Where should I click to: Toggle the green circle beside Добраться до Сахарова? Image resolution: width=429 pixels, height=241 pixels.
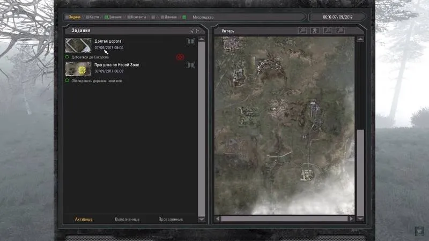tap(67, 57)
